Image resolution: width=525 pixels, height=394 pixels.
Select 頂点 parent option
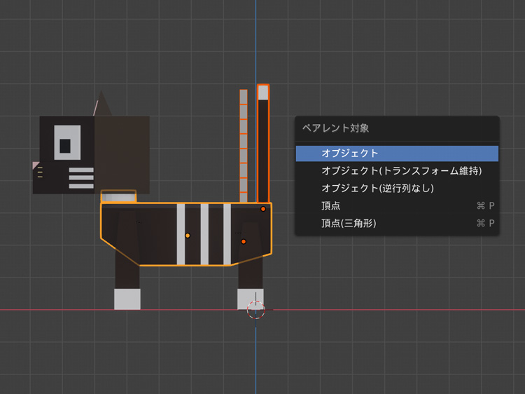pos(331,206)
